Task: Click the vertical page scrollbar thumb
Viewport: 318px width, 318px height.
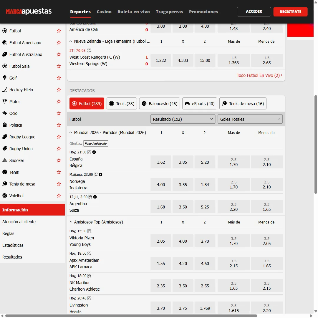Action: [316, 144]
